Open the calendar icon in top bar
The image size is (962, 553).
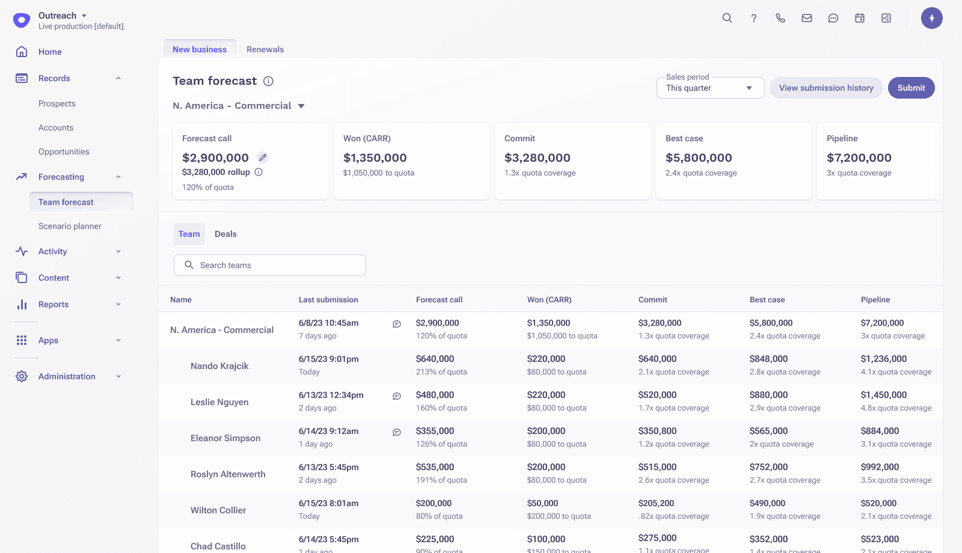[x=860, y=18]
